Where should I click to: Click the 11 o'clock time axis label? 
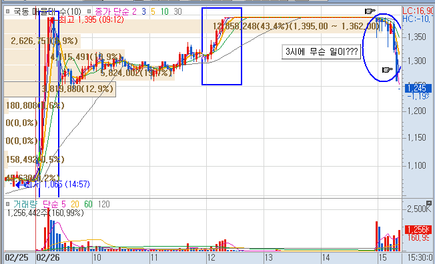[154, 257]
